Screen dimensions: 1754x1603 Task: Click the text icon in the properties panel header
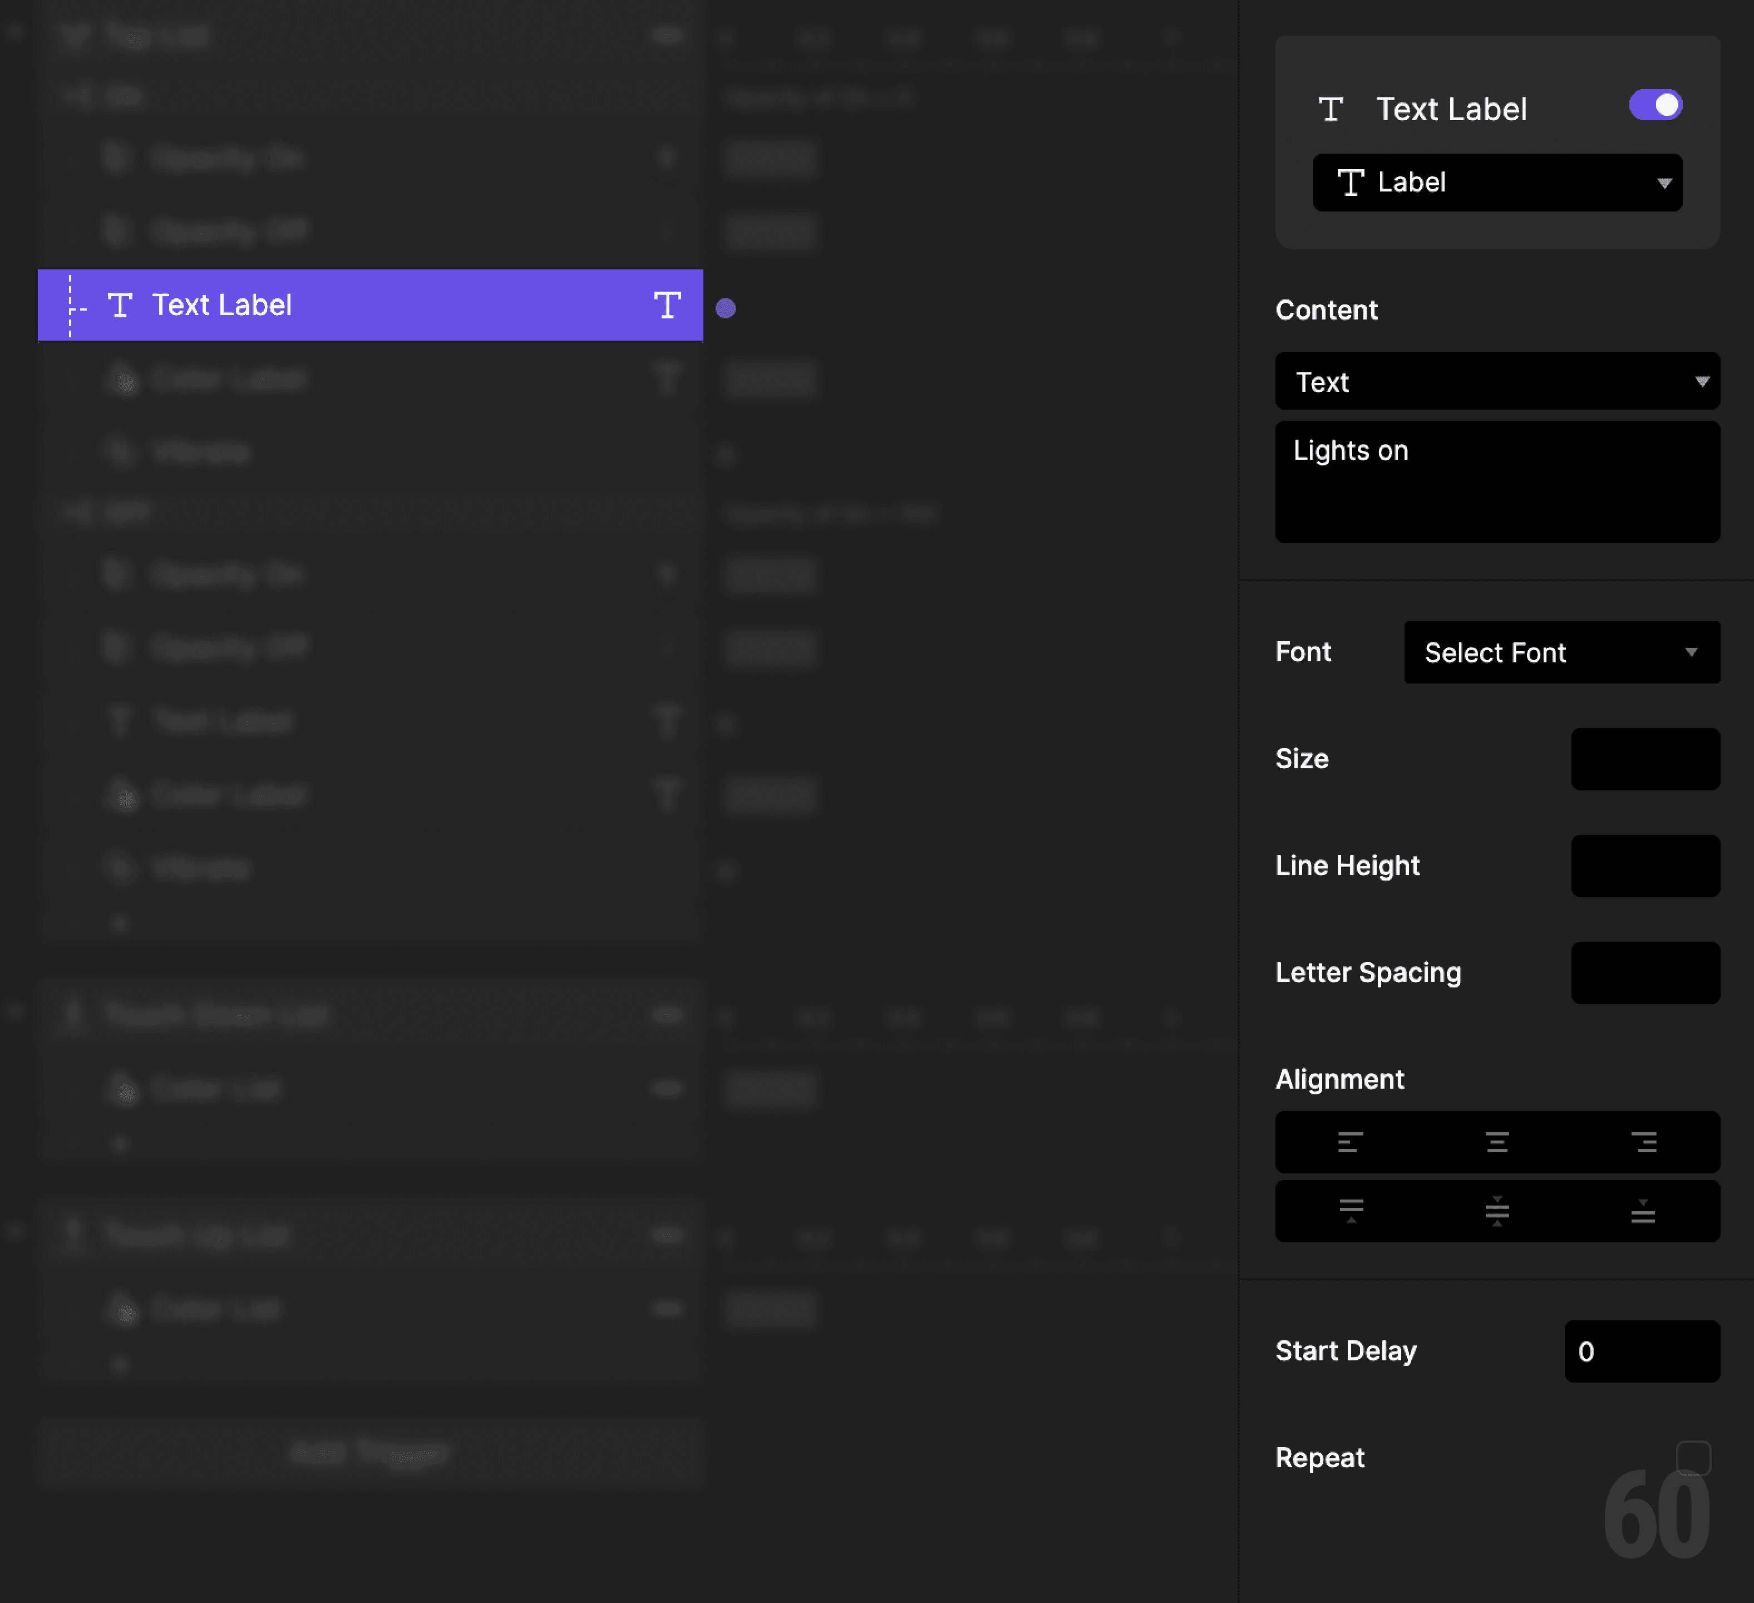pos(1331,108)
